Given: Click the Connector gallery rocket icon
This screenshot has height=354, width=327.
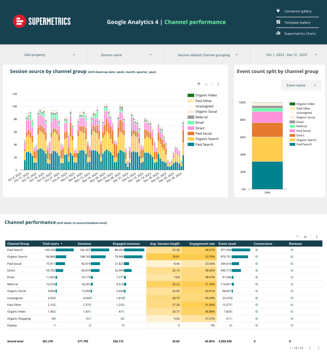Looking at the screenshot, I should coord(278,10).
